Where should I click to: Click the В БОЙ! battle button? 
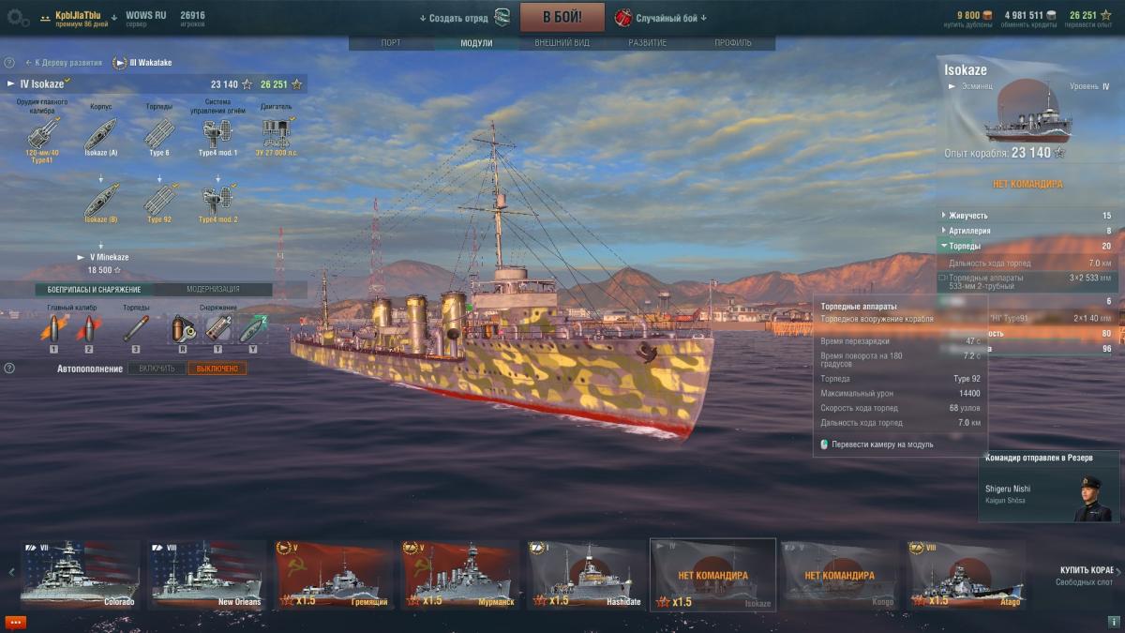pyautogui.click(x=562, y=17)
